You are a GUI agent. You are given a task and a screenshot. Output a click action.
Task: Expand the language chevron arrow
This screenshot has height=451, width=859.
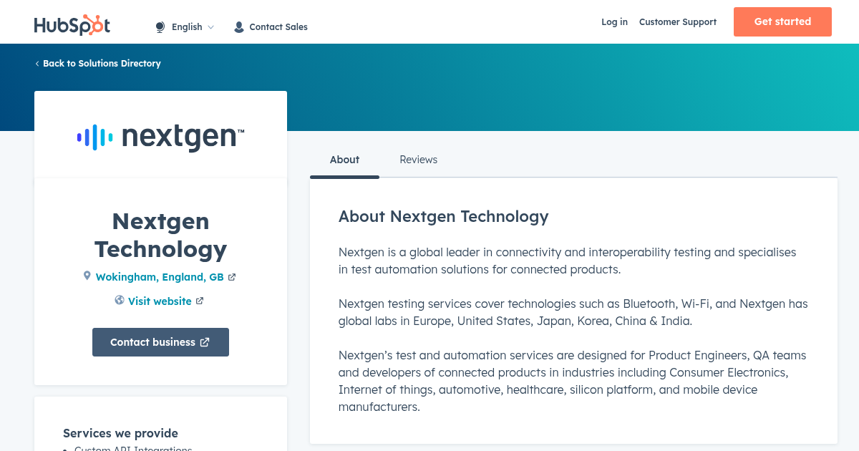point(210,27)
